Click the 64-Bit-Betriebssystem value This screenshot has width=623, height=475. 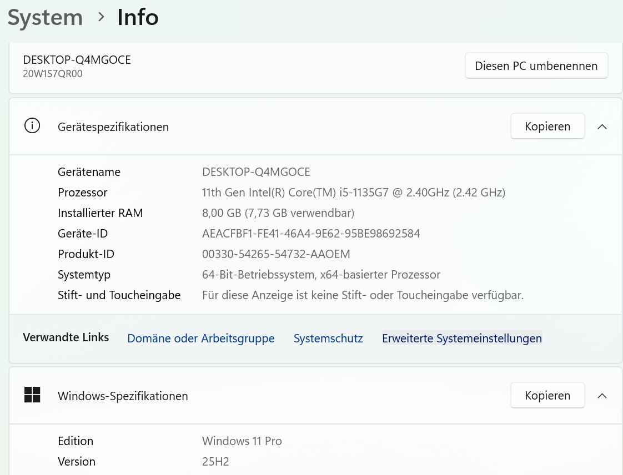click(321, 275)
